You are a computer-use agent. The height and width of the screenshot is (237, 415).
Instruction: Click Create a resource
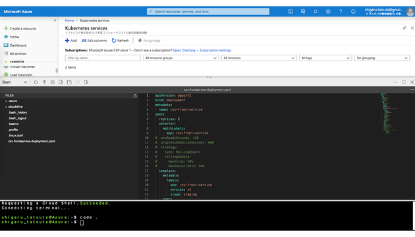click(x=20, y=28)
